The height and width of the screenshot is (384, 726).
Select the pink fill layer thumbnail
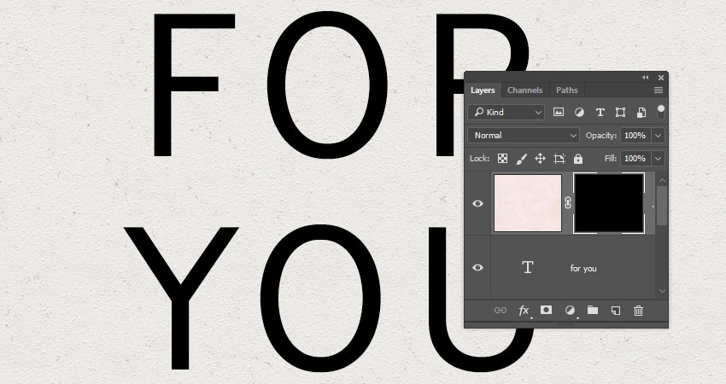pos(528,202)
